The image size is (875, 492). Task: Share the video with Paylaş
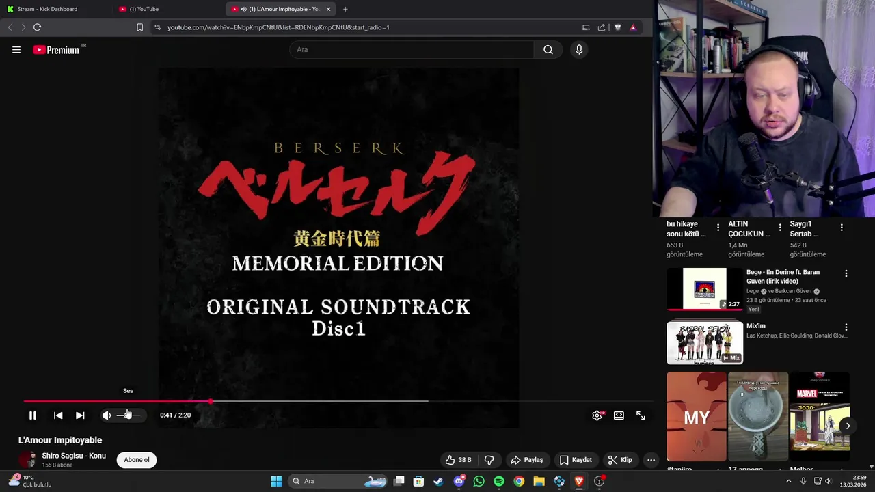[x=526, y=460]
